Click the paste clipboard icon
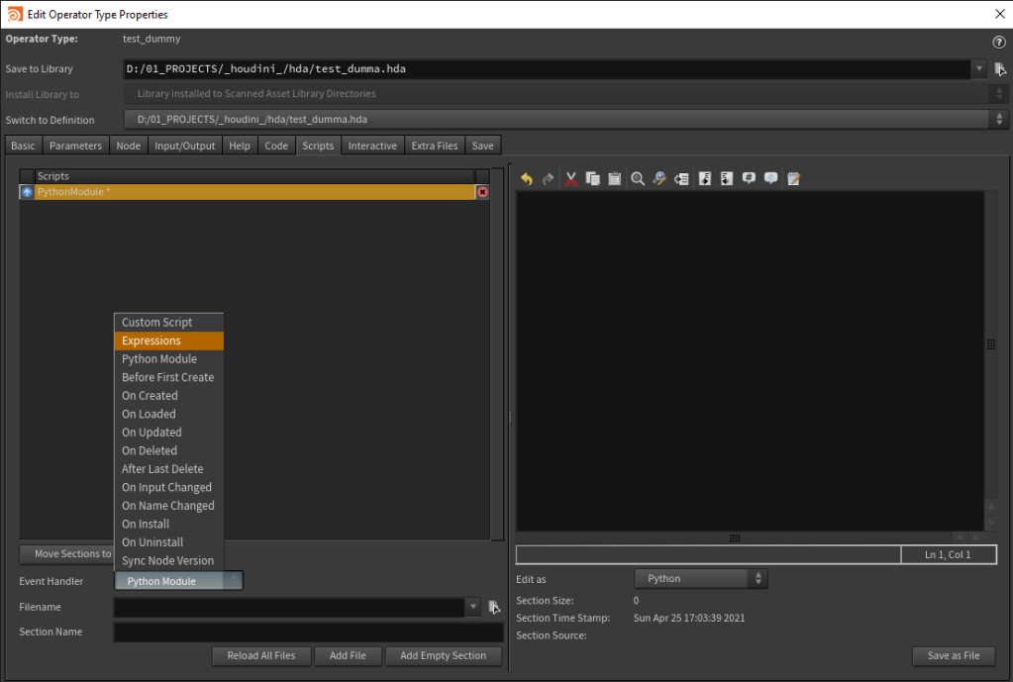 (x=614, y=179)
